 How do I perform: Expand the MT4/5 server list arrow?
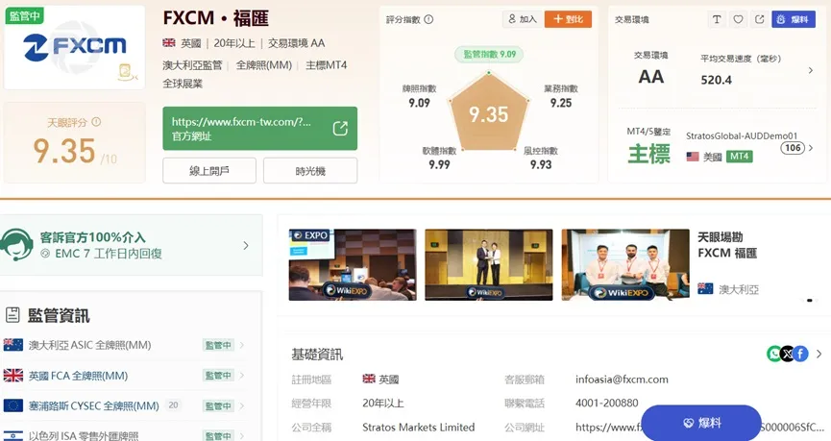click(810, 148)
